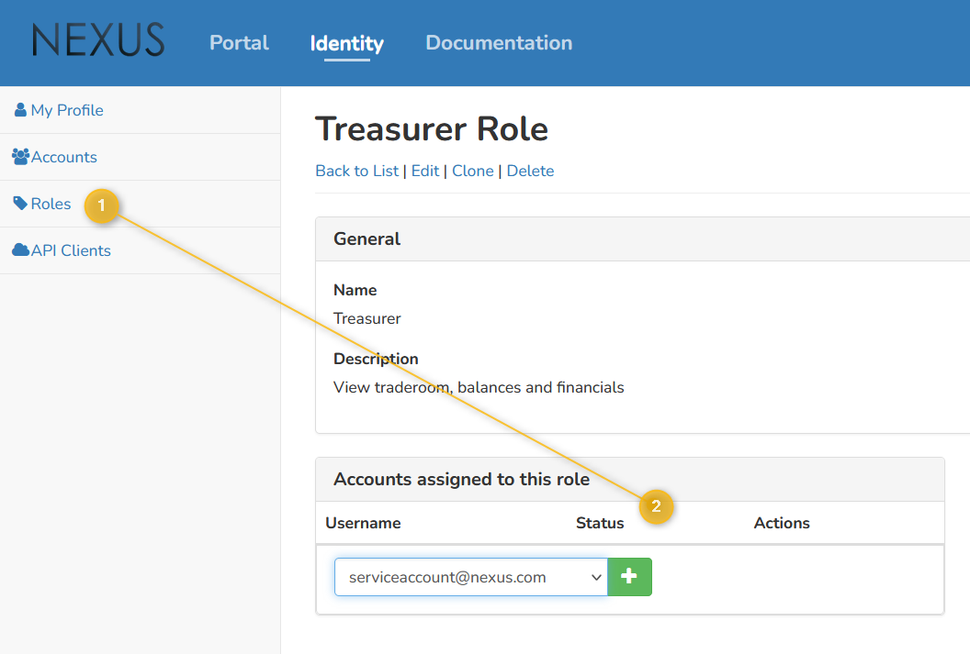Click the Username column header
Viewport: 970px width, 654px height.
(x=363, y=523)
